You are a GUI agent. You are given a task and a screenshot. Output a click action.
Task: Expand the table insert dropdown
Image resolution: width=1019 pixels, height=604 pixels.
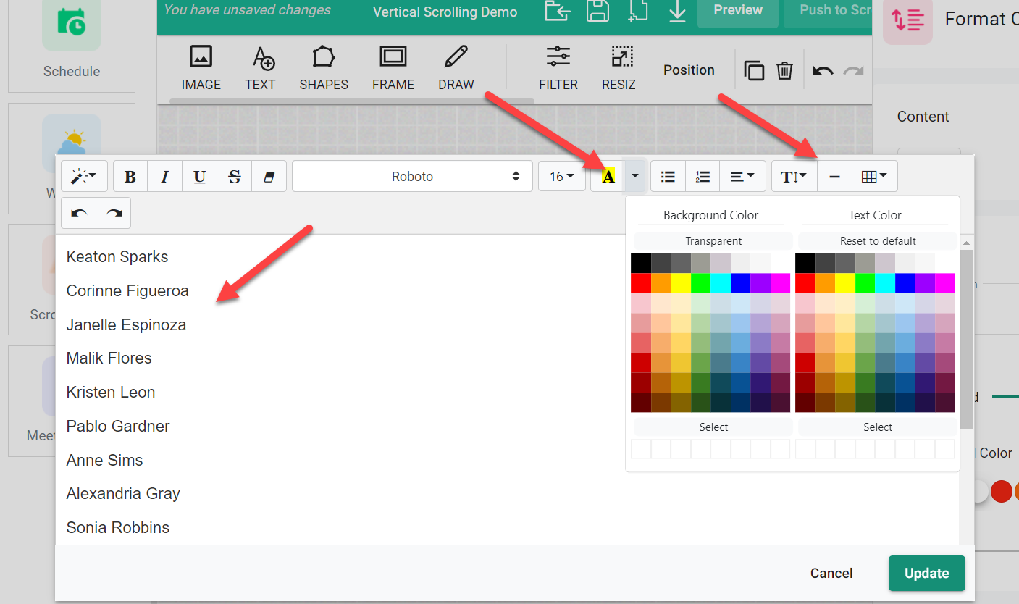[875, 177]
